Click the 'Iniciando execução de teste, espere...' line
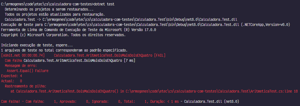The height and width of the screenshot is (106, 300). pos(37,45)
